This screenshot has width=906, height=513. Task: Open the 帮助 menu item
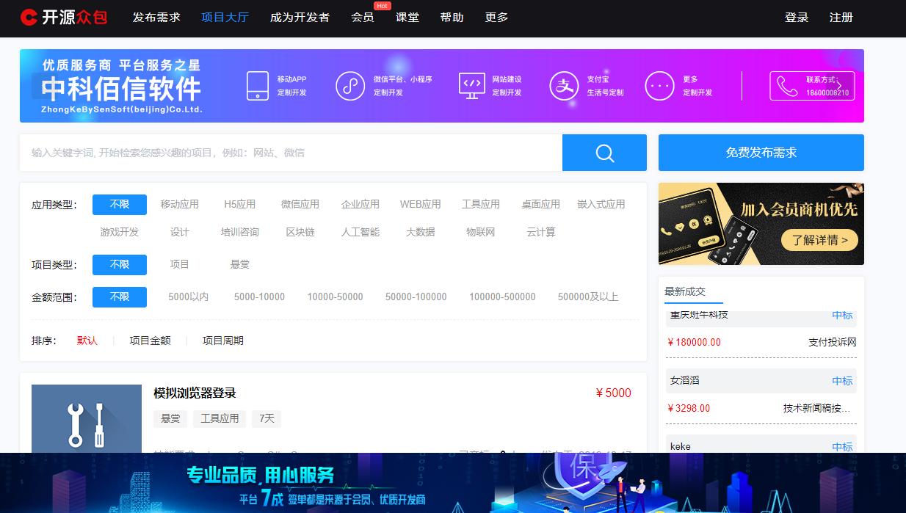pyautogui.click(x=452, y=18)
